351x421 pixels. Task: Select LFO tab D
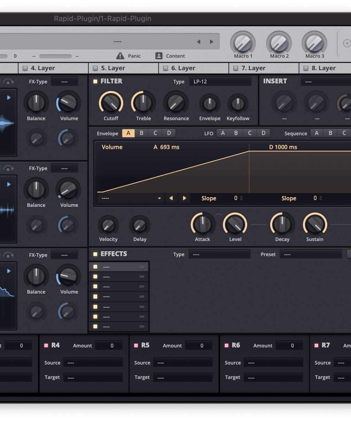[264, 133]
